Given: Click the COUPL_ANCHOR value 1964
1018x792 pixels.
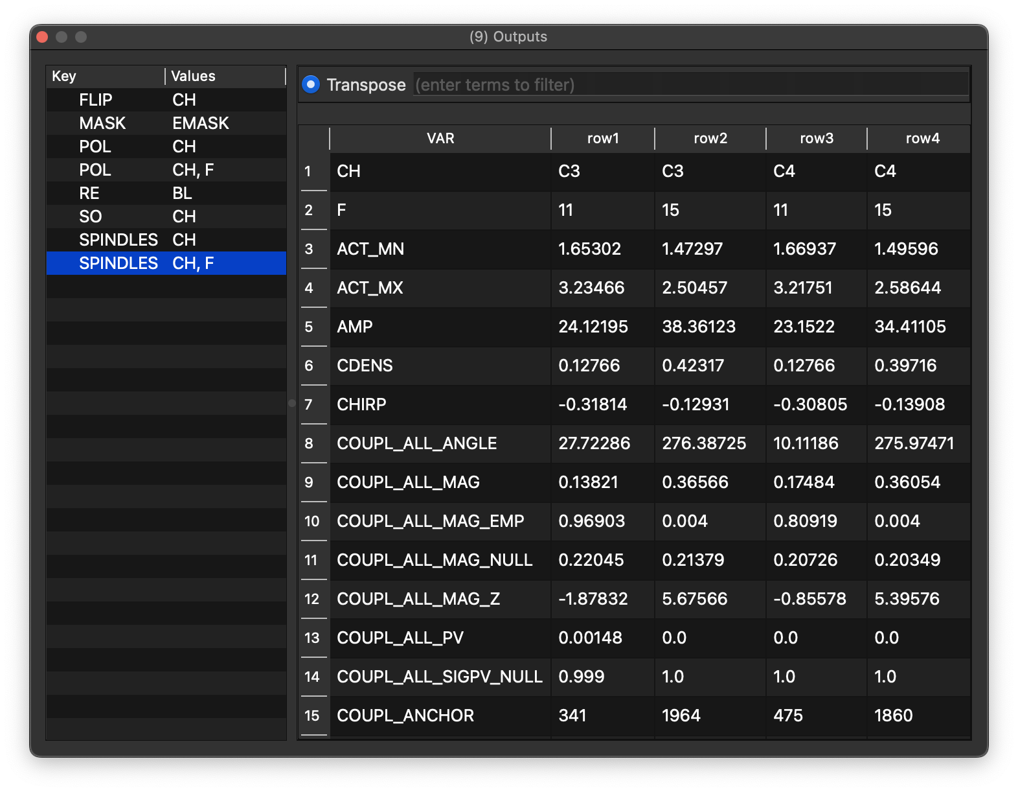Looking at the screenshot, I should (710, 716).
